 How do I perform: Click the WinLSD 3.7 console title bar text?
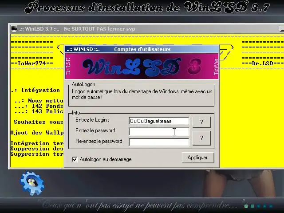[x=78, y=29]
